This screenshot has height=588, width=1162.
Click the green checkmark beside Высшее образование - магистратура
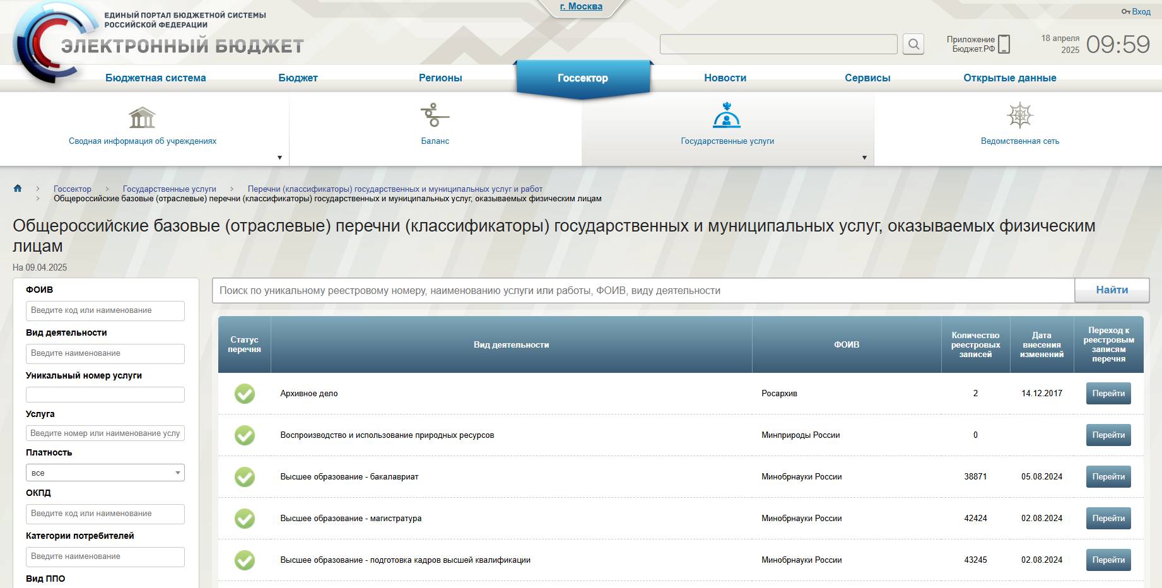click(x=245, y=518)
